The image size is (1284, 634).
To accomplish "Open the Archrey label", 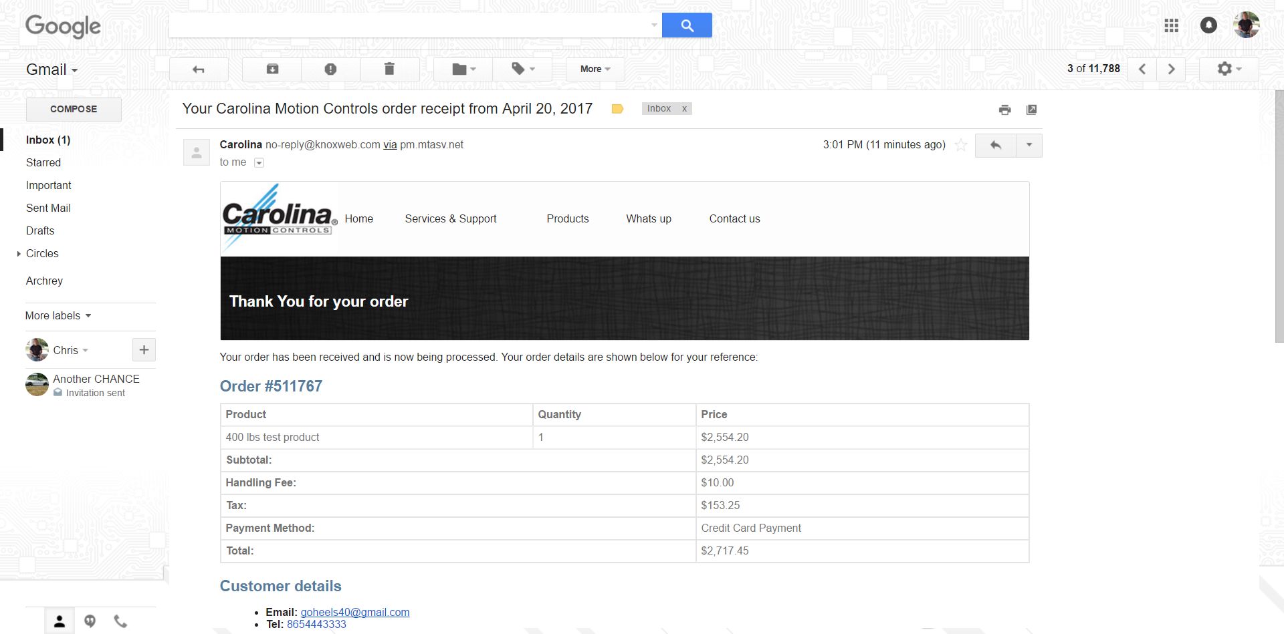I will pos(44,281).
